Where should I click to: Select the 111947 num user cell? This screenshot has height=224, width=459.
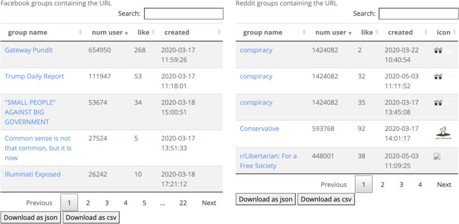100,76
